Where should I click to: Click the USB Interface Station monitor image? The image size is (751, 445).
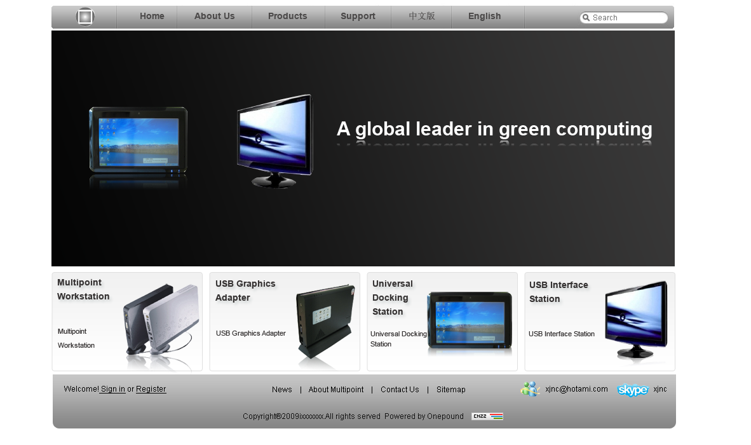click(636, 320)
